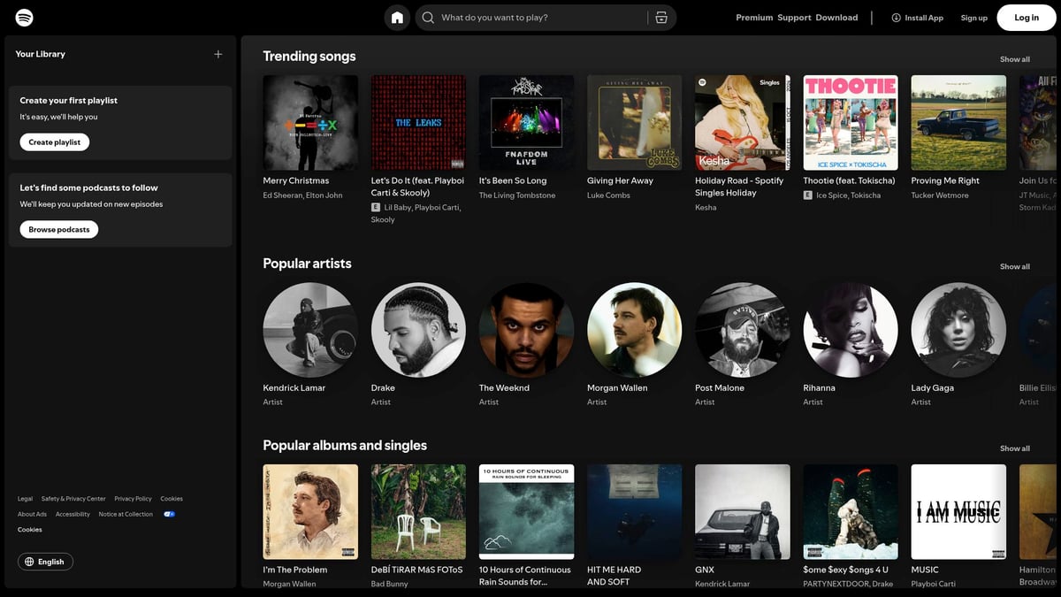The width and height of the screenshot is (1061, 597).
Task: Open the Support menu item
Action: 793,17
